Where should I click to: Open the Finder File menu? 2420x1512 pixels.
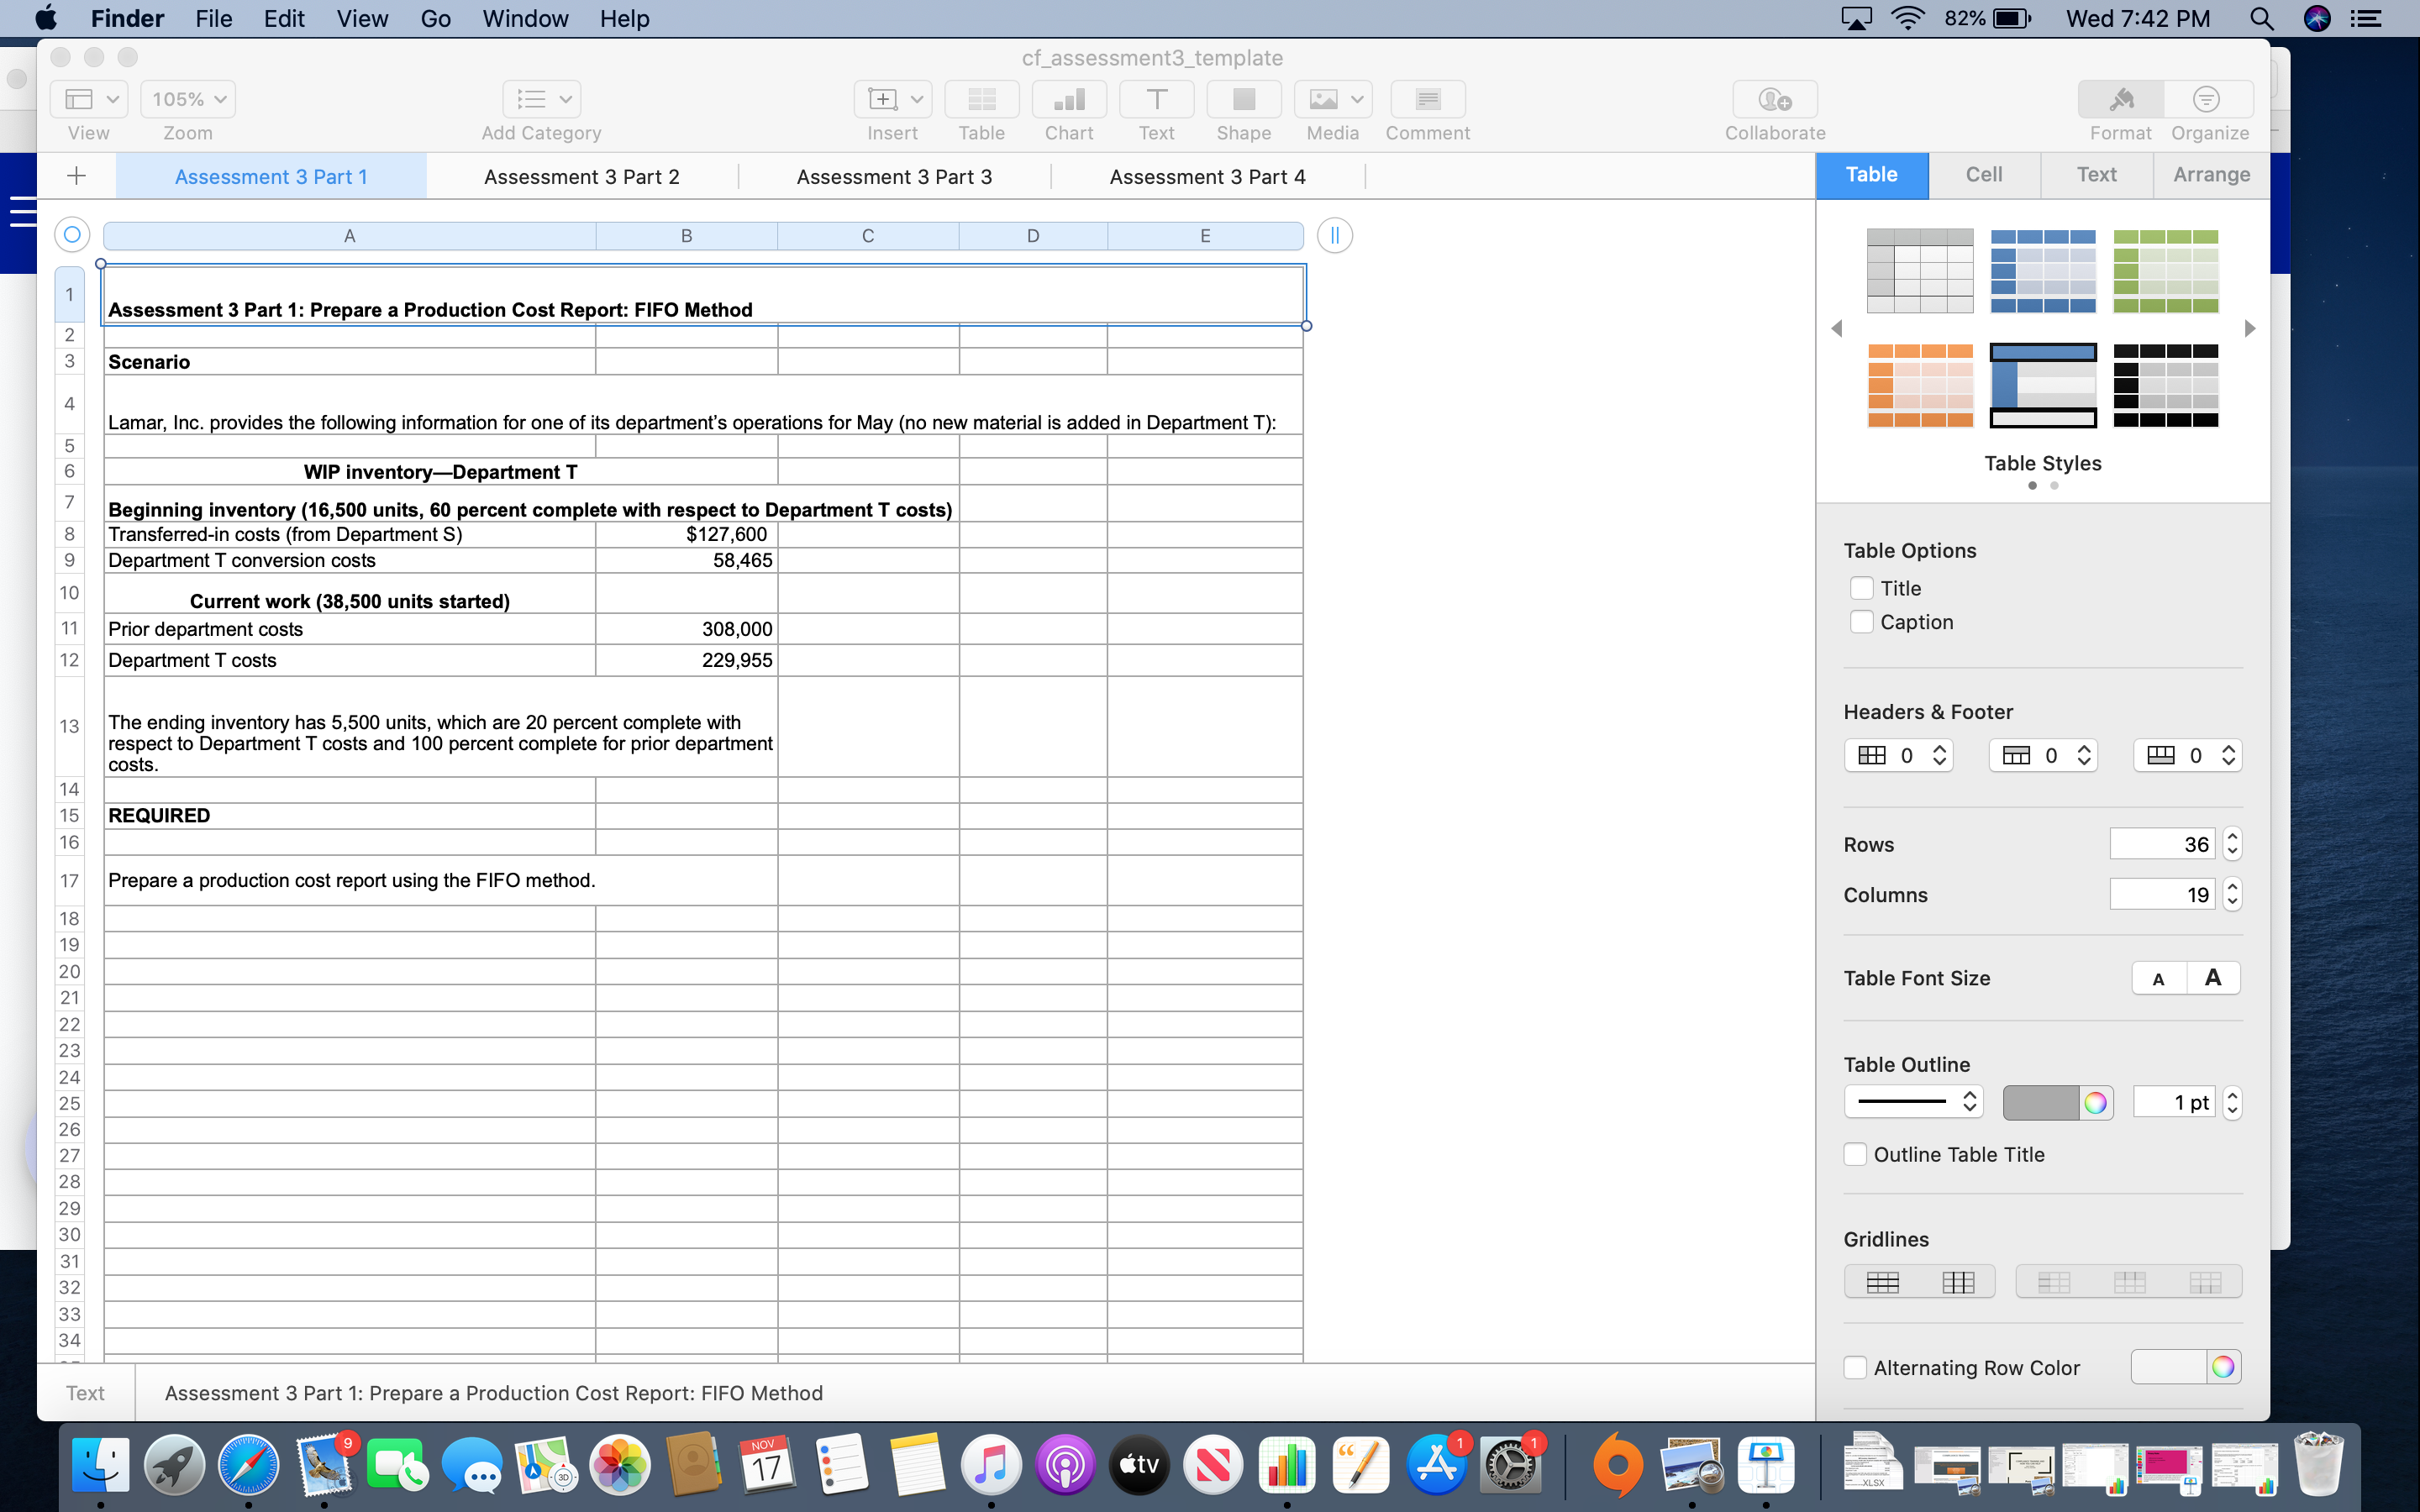tap(213, 18)
